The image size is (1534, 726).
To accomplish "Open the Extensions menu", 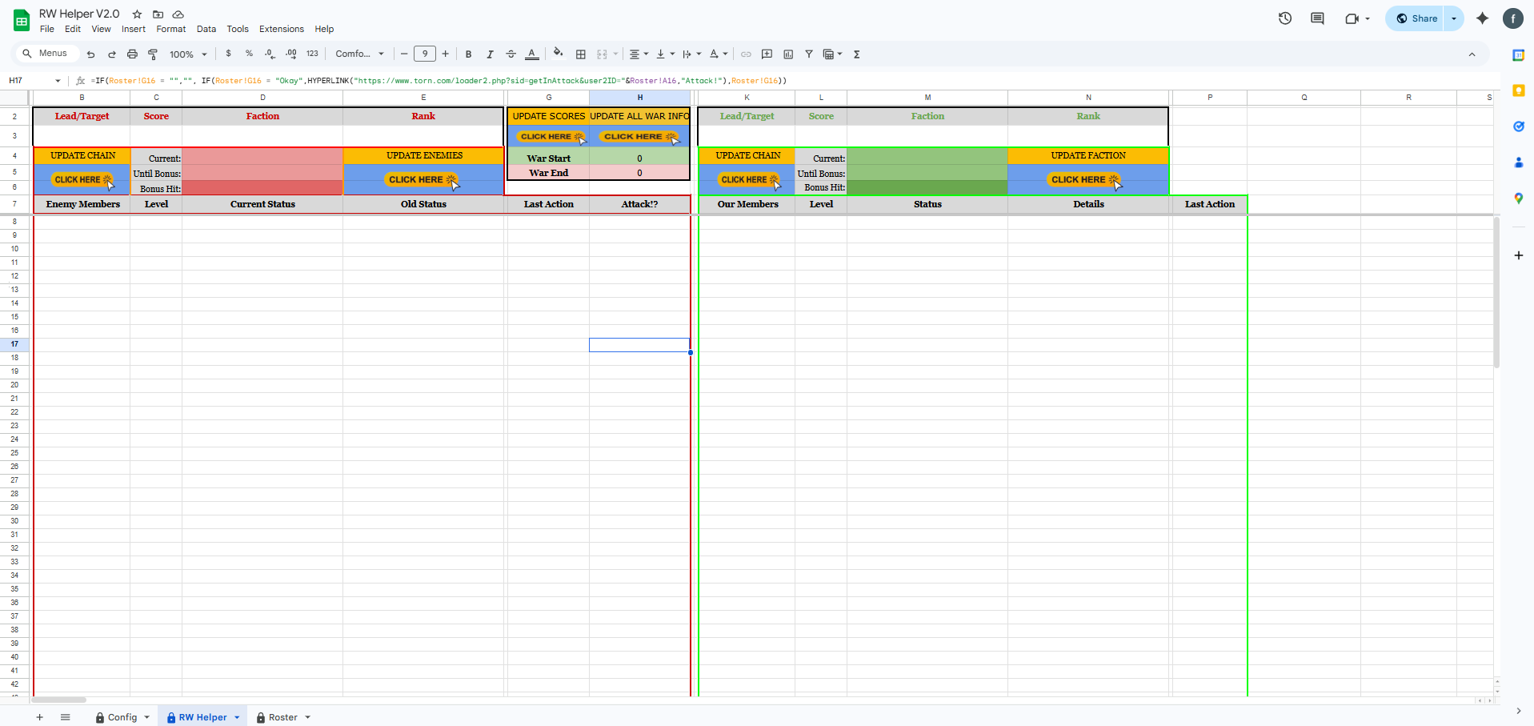I will [x=281, y=29].
